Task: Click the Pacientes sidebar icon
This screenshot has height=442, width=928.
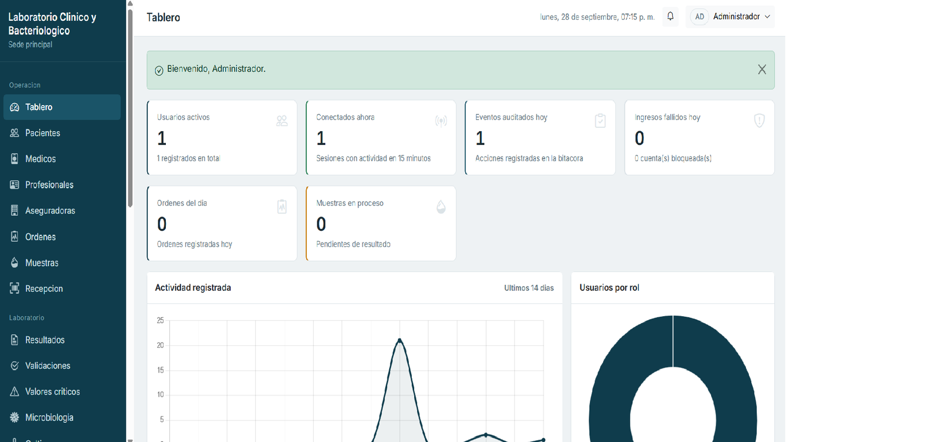Action: pos(14,133)
